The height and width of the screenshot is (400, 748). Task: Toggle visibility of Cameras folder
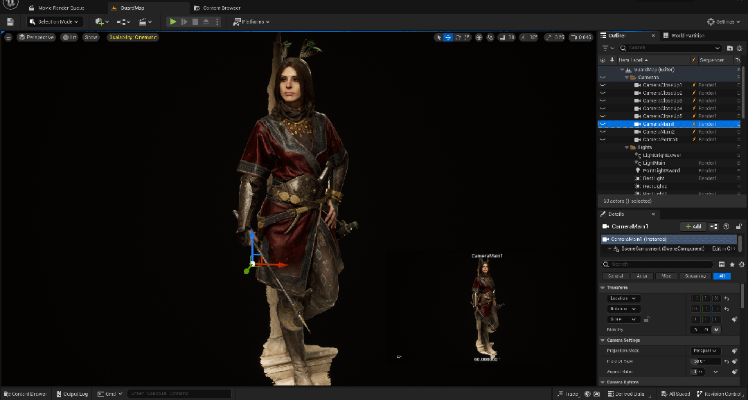[x=603, y=78]
